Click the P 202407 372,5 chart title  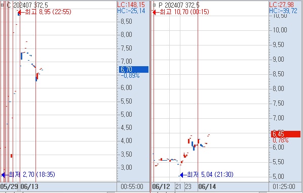pos(179,5)
